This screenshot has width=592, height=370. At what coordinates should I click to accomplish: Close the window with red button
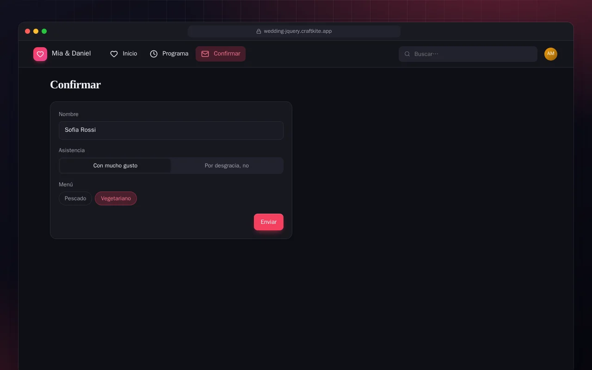click(28, 31)
